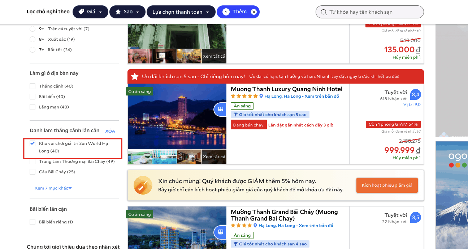Click Giá tốt nhất cho khách sạn 4 sao badge
The image size is (468, 249).
[270, 244]
